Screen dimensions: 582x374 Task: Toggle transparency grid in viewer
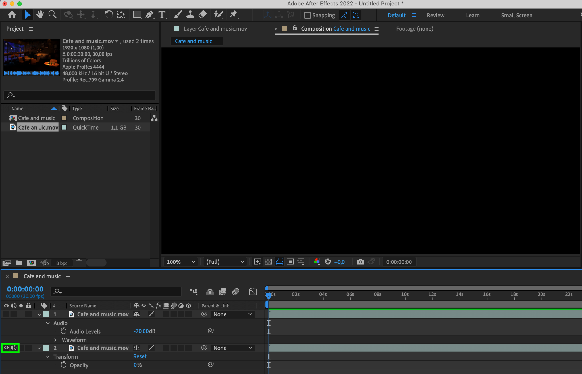[x=268, y=262]
